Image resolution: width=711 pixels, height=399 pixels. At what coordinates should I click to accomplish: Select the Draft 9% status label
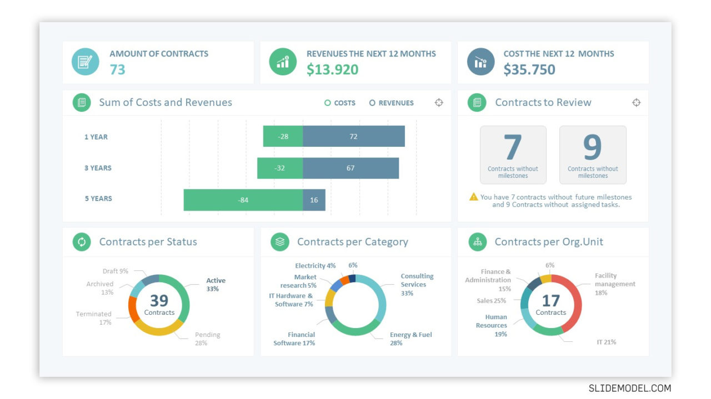[x=116, y=271]
